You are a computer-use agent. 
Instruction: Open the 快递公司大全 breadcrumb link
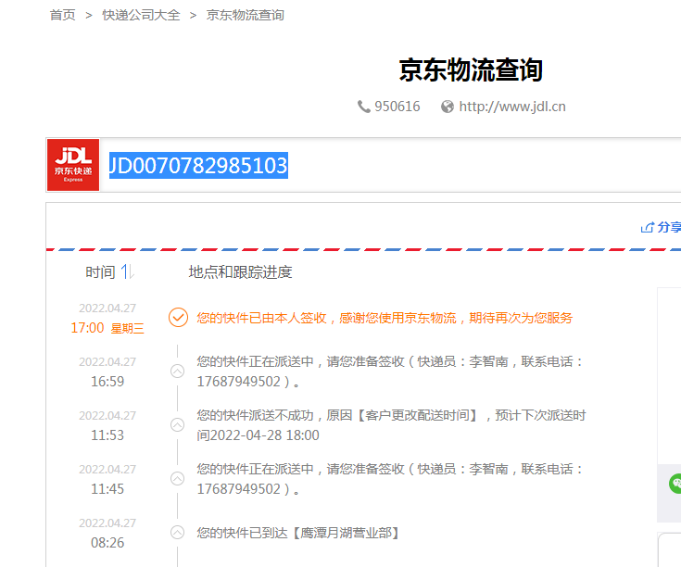tap(141, 15)
